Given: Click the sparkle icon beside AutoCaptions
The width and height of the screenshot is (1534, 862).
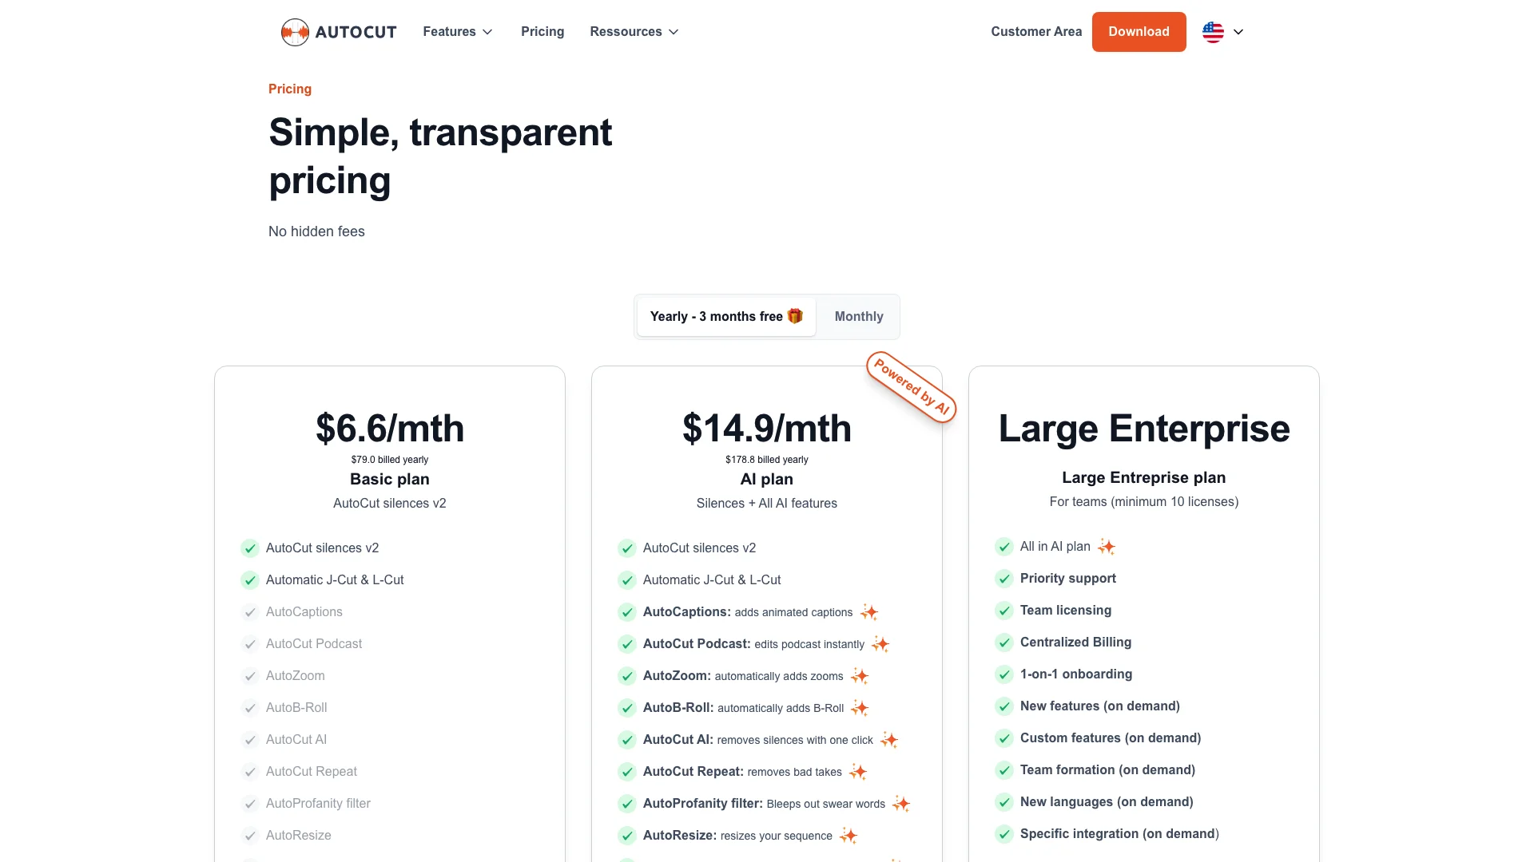Looking at the screenshot, I should 869,612.
